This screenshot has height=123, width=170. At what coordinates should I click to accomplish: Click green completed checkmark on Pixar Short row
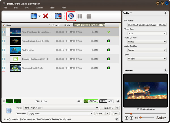point(109,32)
